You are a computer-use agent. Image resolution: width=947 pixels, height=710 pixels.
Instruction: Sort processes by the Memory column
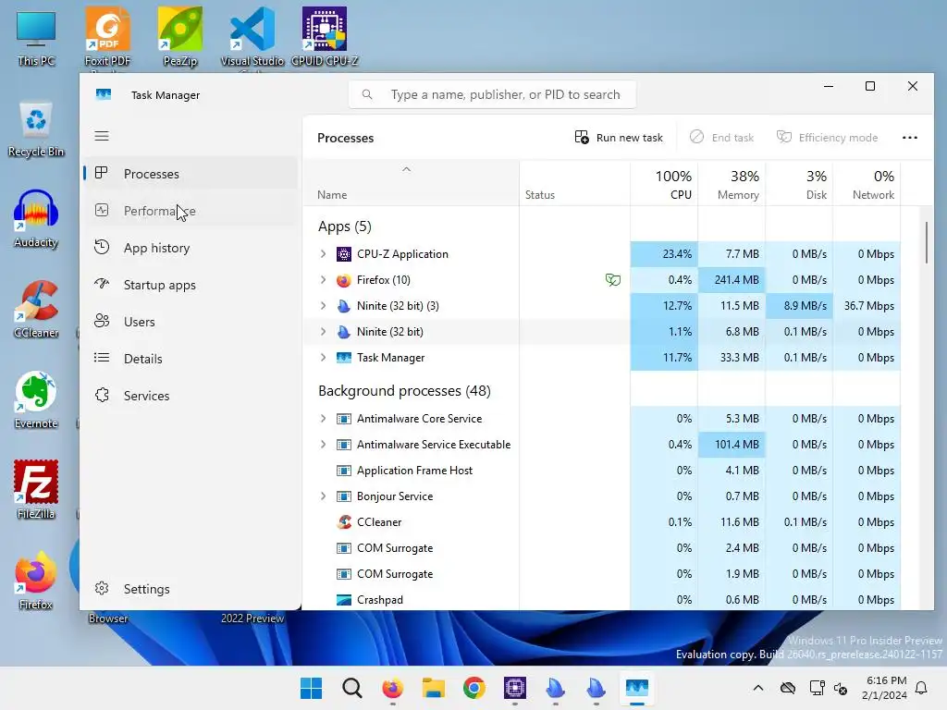[732, 184]
